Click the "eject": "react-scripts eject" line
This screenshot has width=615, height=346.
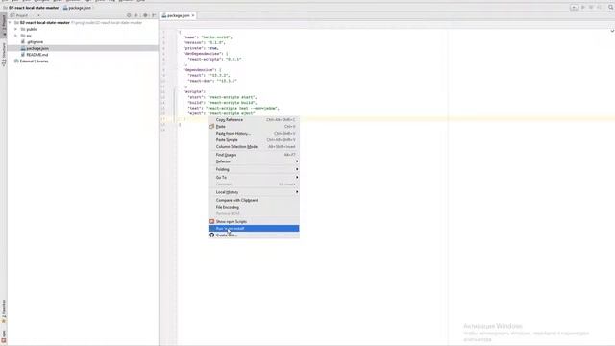[222, 113]
